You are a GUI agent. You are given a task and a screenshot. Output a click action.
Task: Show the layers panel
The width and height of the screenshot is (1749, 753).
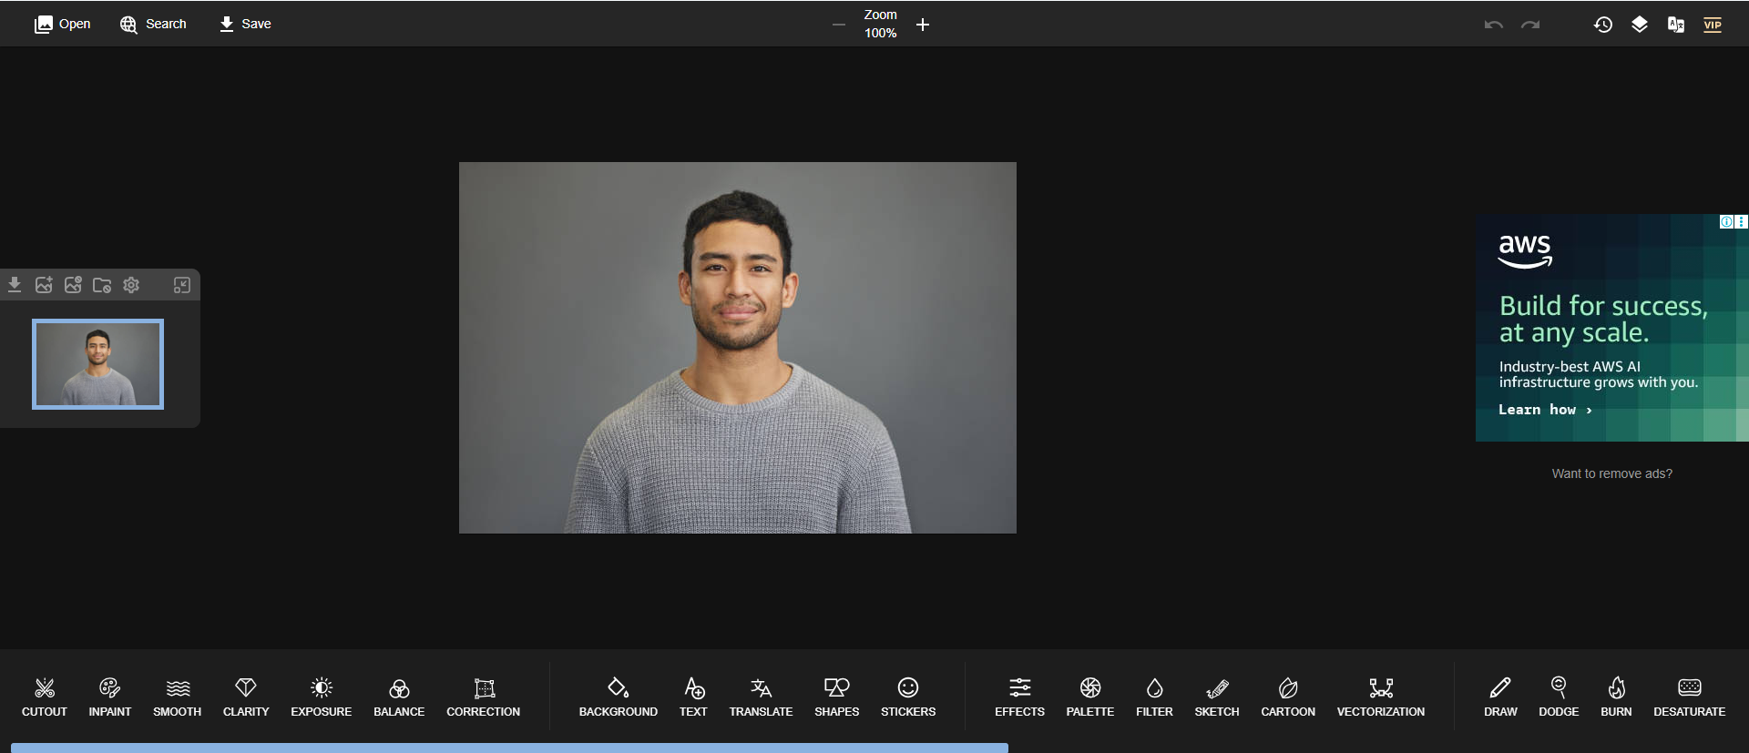click(1640, 25)
